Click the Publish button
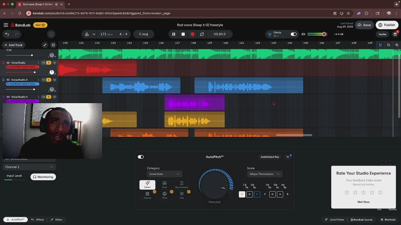Viewport: 401px width, 225px height. pos(387,25)
